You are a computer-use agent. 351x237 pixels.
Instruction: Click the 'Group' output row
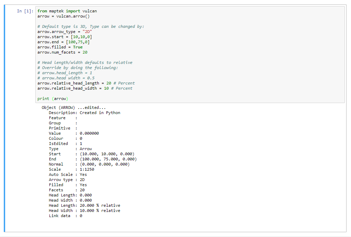tap(63, 123)
